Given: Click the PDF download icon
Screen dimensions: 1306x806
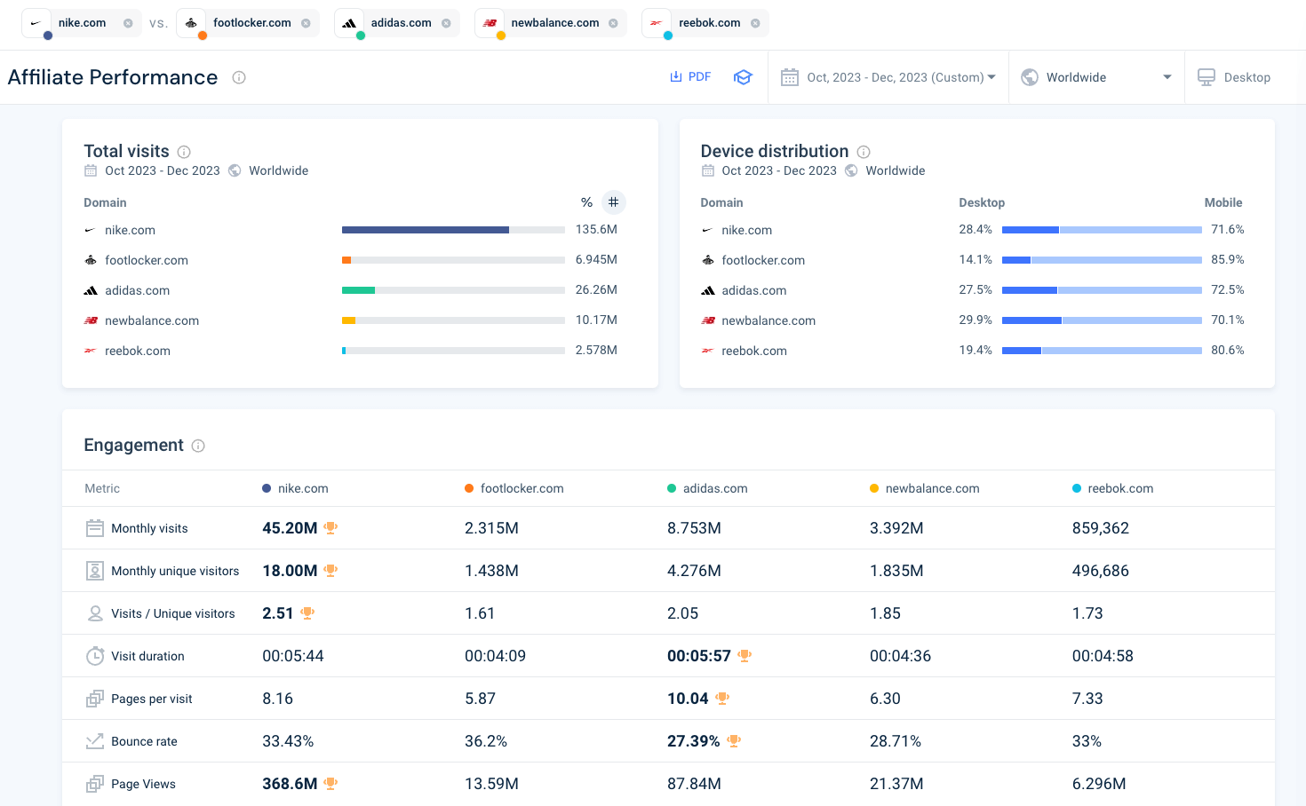Looking at the screenshot, I should pos(675,76).
